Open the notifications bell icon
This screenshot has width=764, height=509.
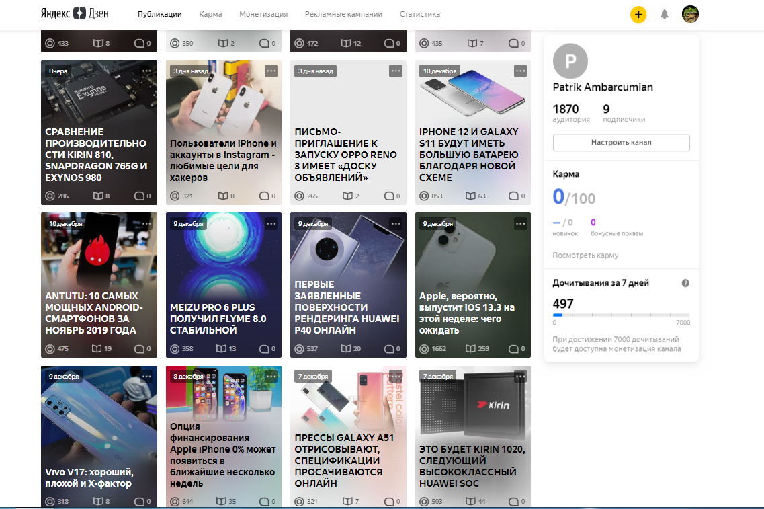pyautogui.click(x=665, y=14)
